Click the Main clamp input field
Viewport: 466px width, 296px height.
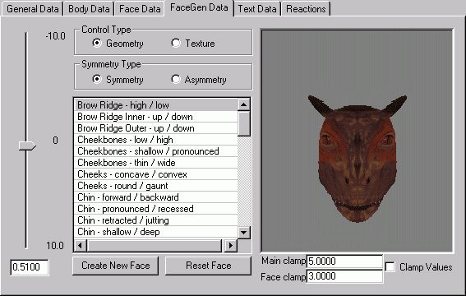(344, 261)
